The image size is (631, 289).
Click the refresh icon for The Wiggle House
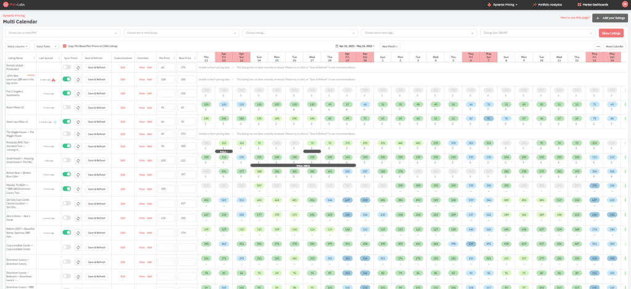pyautogui.click(x=78, y=134)
